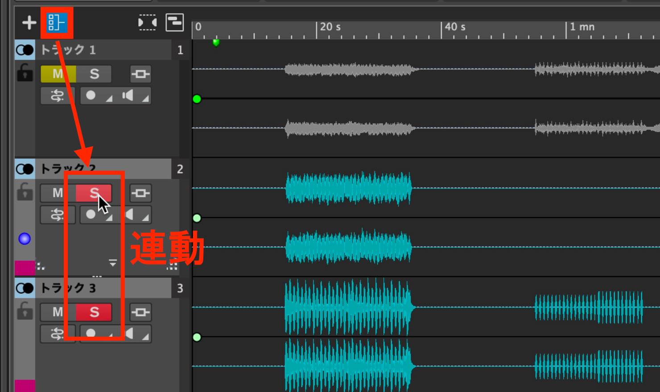660x392 pixels.
Task: Click the dotted-corner icon at the left of トラック 2's bottom row
Action: (41, 266)
